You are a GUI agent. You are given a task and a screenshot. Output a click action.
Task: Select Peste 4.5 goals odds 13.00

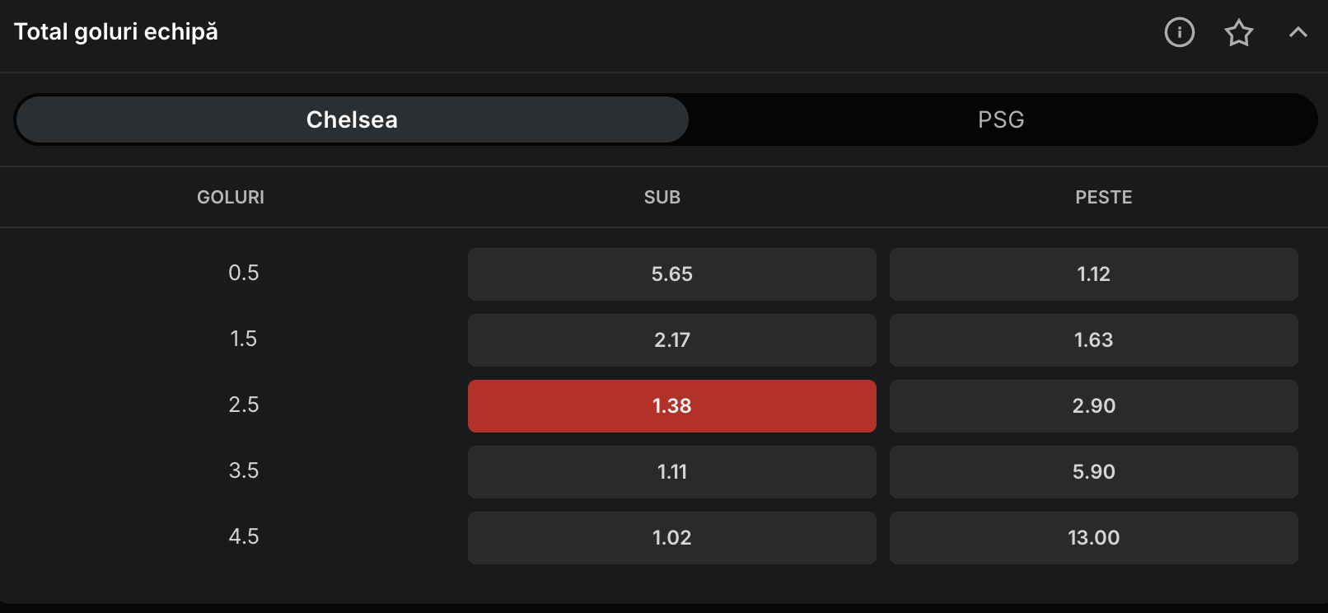tap(1093, 537)
